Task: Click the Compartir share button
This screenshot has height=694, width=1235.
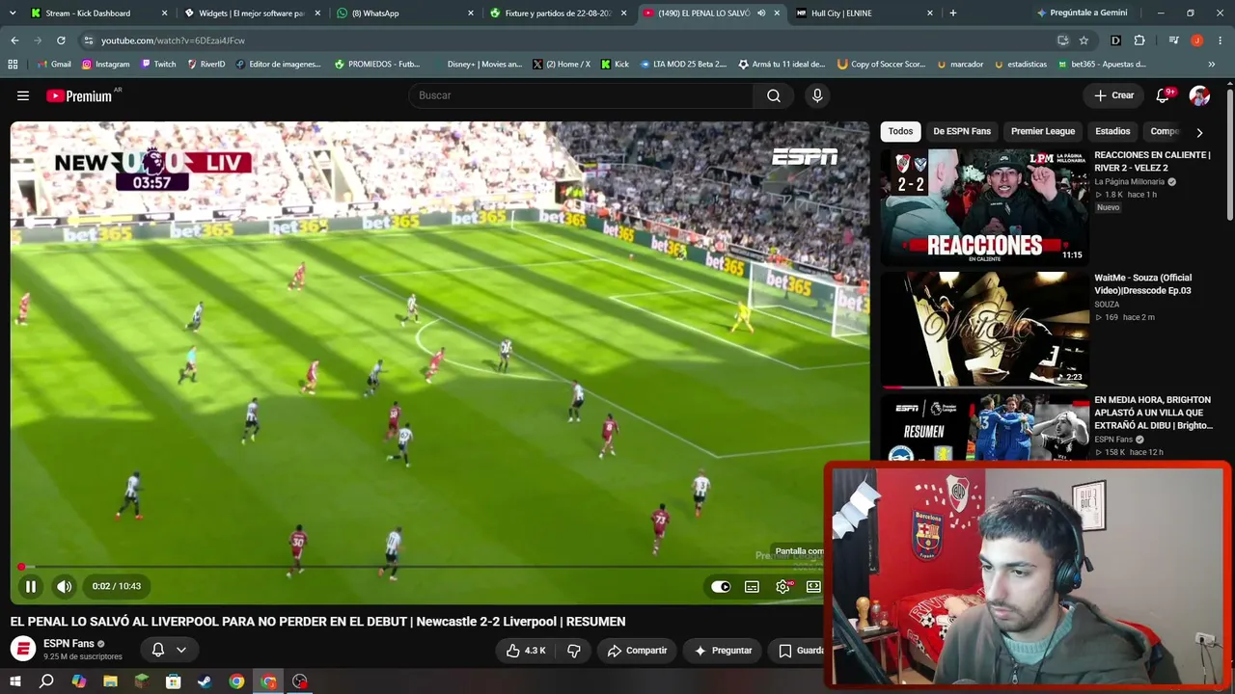Action: [637, 651]
